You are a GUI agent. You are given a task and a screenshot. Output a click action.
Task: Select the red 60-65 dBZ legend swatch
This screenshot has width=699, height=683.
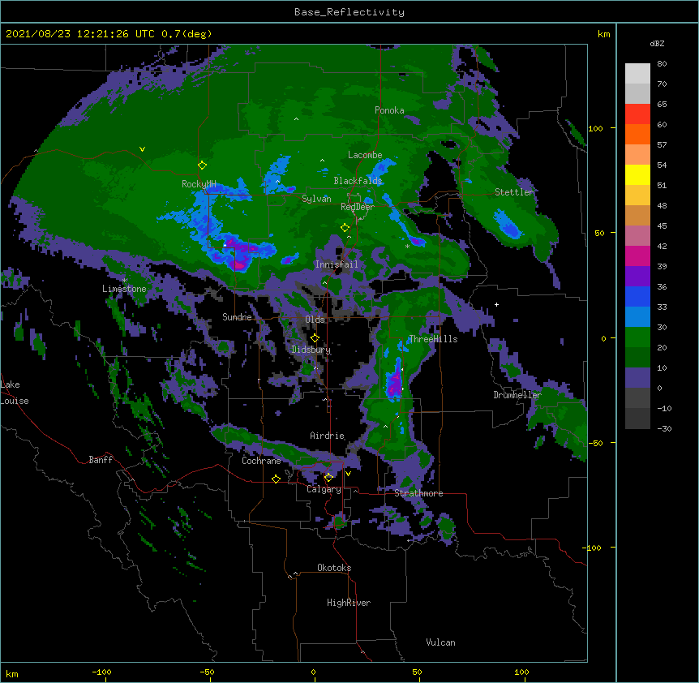coord(637,114)
